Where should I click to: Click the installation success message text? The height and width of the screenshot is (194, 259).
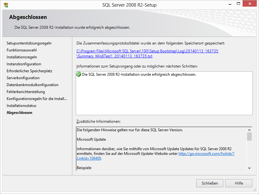[x=139, y=74]
